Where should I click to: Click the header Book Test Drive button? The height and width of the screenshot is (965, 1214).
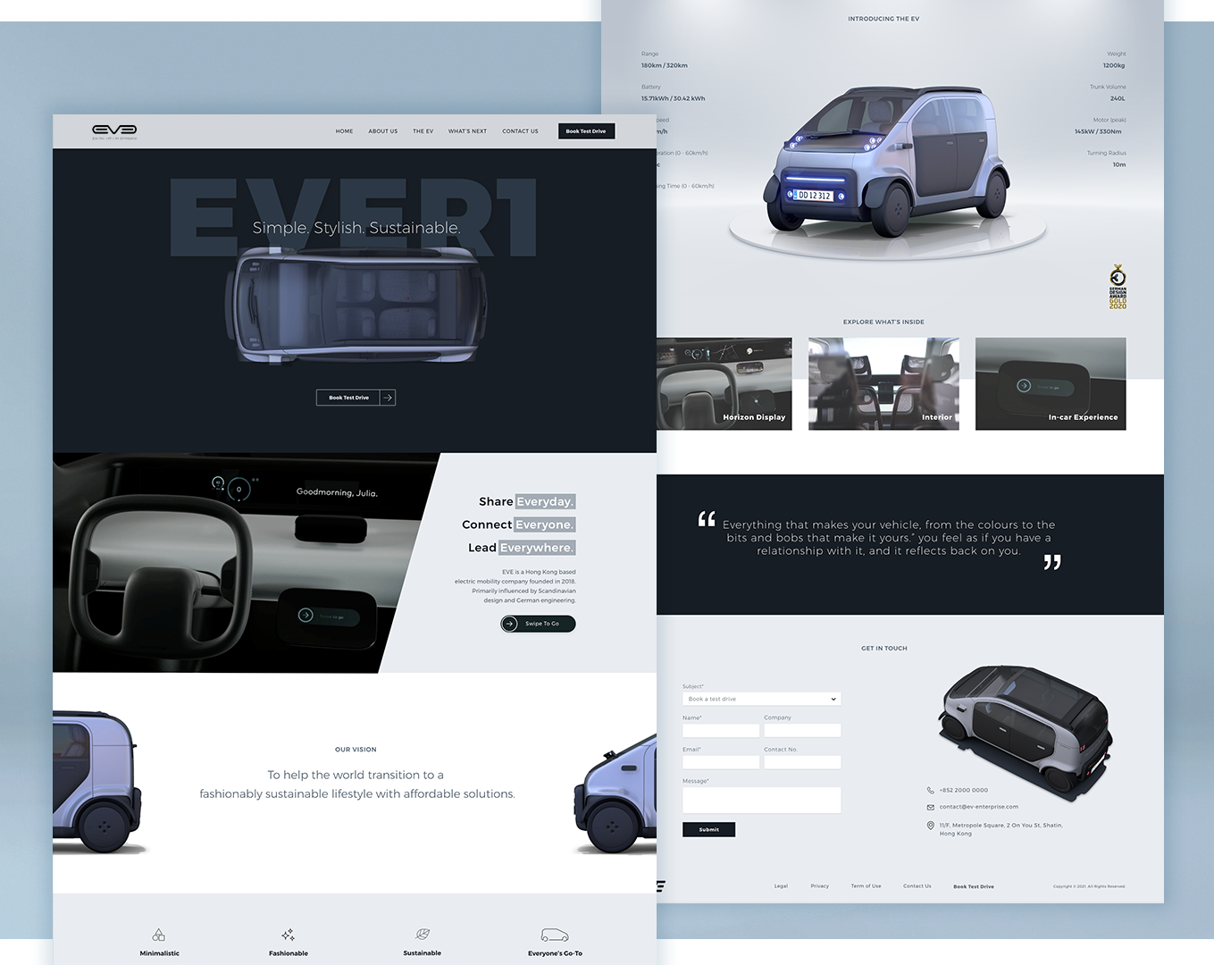(586, 131)
